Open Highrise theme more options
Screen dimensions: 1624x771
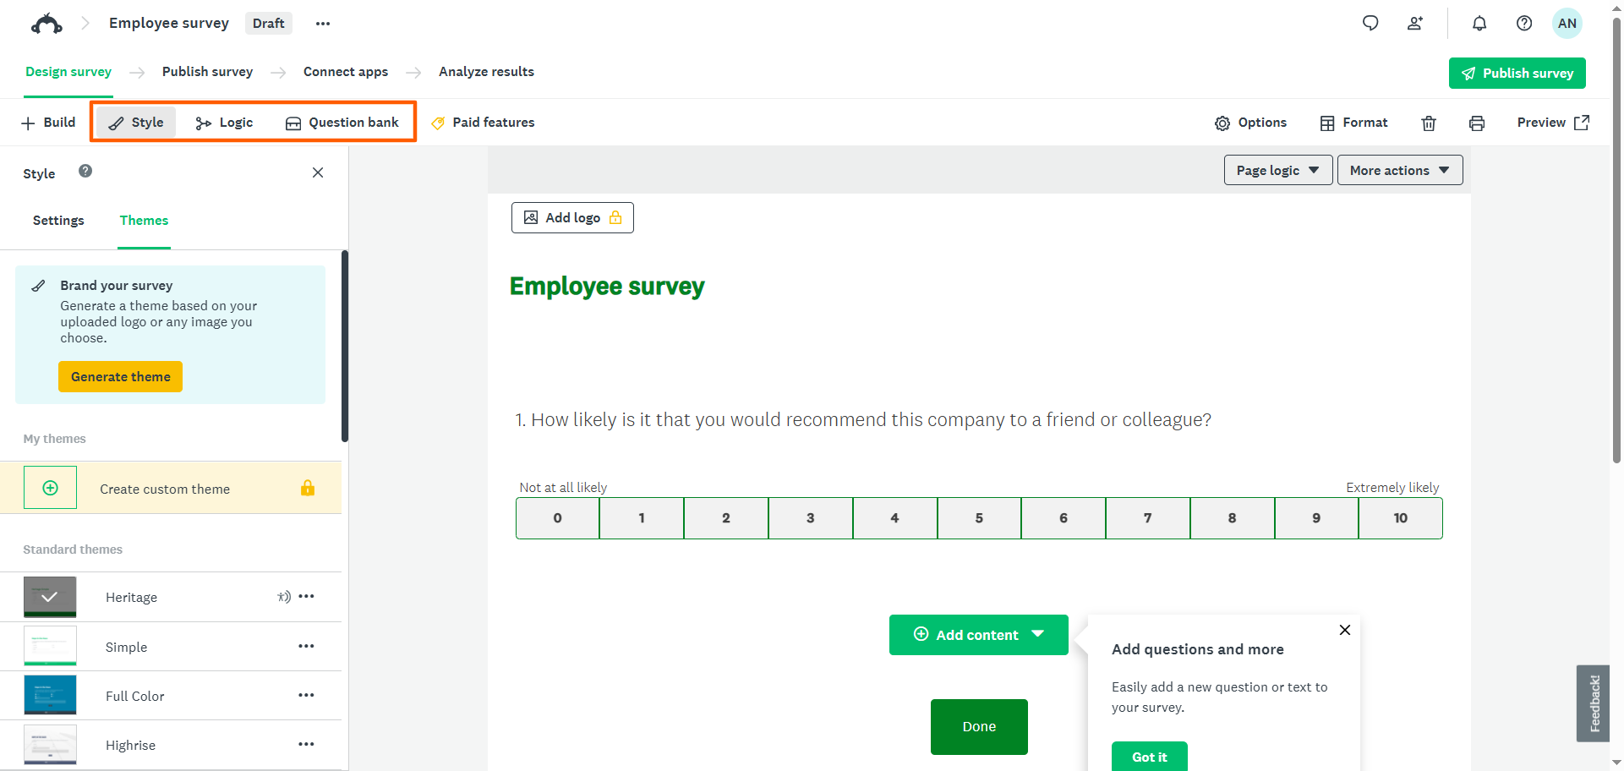coord(306,744)
